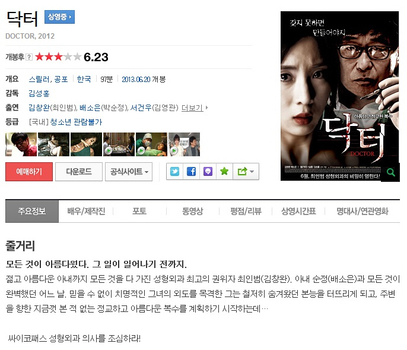Screen dimensions: 407x350
Task: Expand the cast list with 더보기
Action: 195,108
